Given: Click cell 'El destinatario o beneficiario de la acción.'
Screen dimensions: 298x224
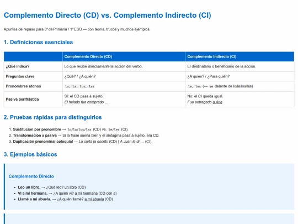Looking at the screenshot, I should point(222,66).
